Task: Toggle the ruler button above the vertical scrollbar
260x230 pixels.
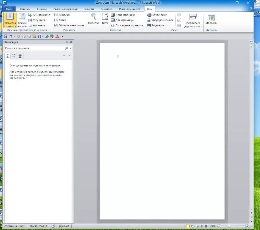Action: (251, 42)
